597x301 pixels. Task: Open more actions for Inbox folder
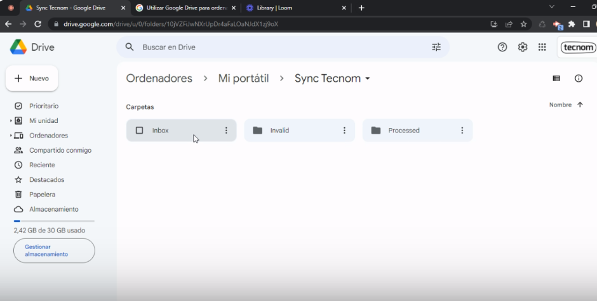click(226, 131)
